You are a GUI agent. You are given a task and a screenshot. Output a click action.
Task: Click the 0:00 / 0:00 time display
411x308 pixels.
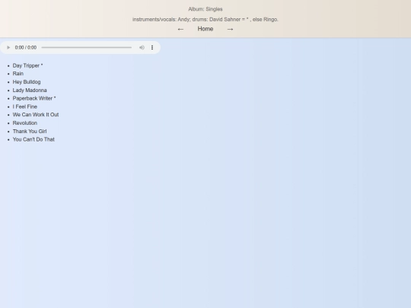26,47
